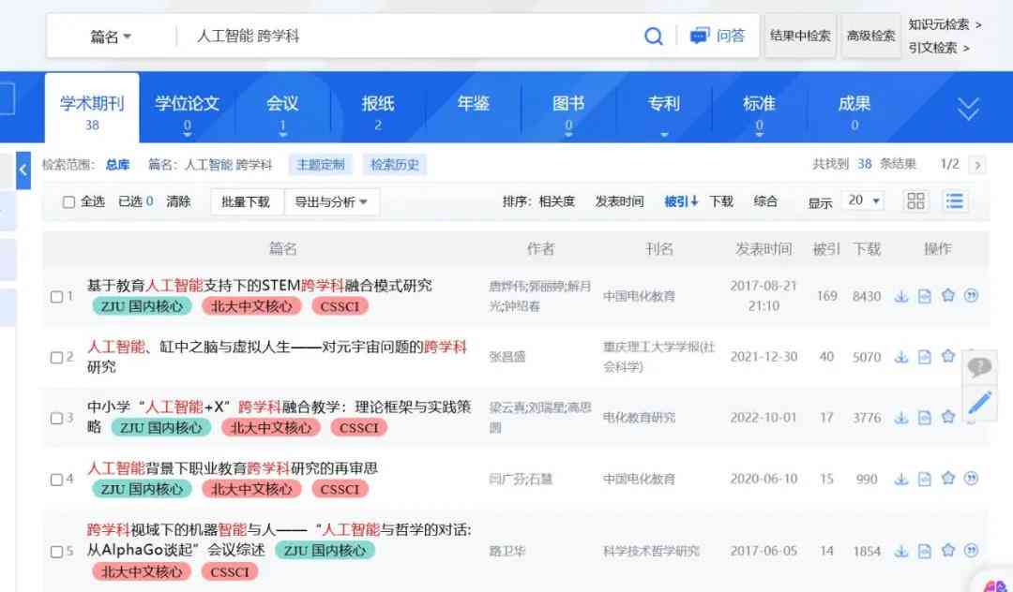
Task: Read the 中小学人工智能+X article online
Action: (925, 418)
